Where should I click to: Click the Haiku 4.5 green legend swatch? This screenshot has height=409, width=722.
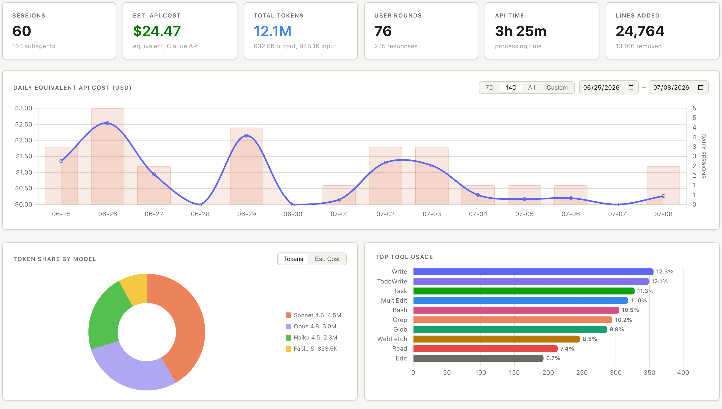(288, 337)
